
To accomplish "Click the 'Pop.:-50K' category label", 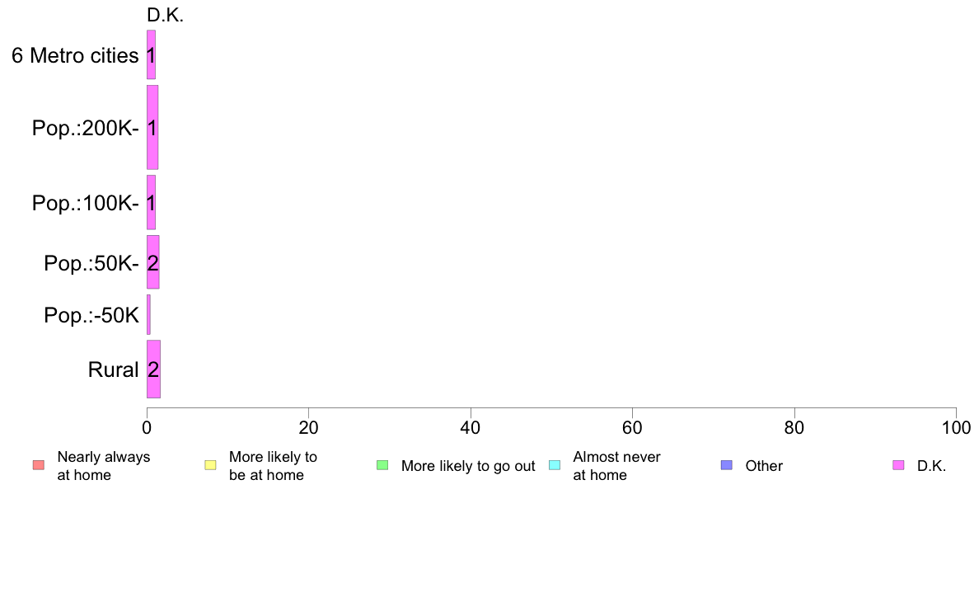I will point(91,315).
